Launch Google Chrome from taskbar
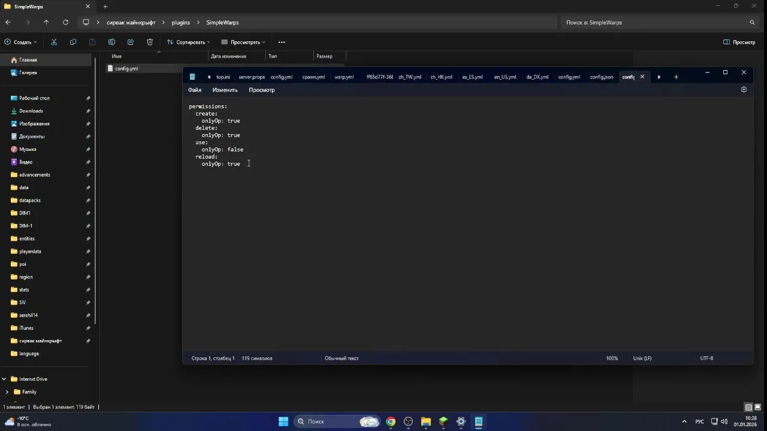The width and height of the screenshot is (767, 431). (391, 421)
